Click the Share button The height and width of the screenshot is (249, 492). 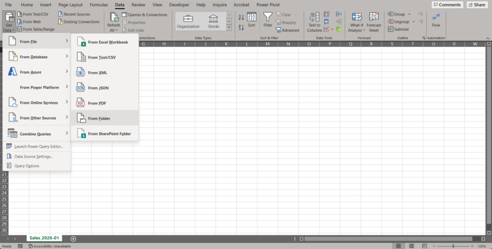click(x=477, y=5)
